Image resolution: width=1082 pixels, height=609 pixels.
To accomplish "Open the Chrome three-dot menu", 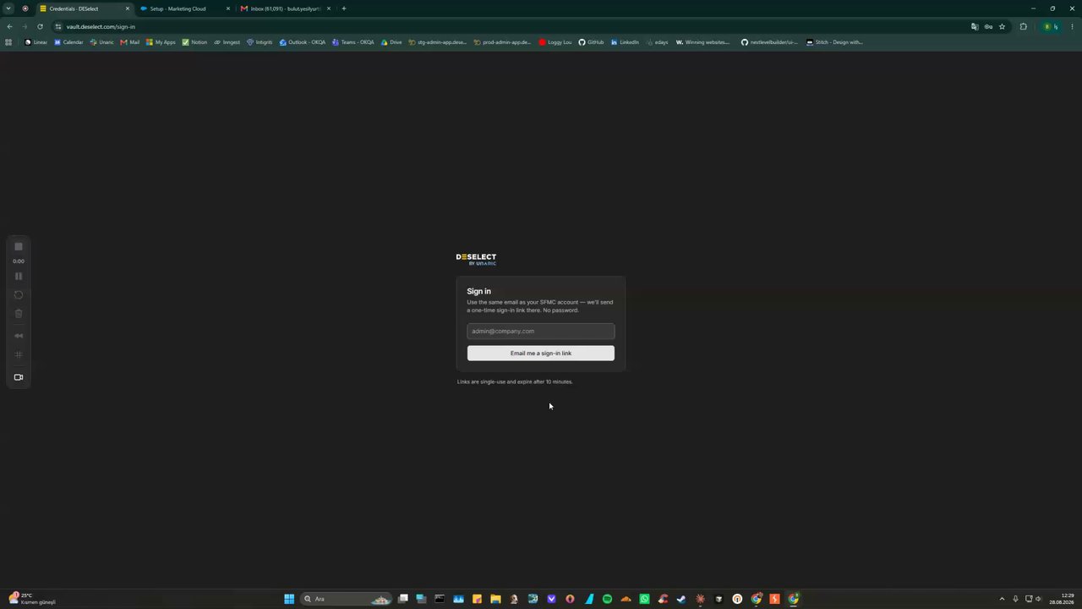I will pyautogui.click(x=1072, y=26).
